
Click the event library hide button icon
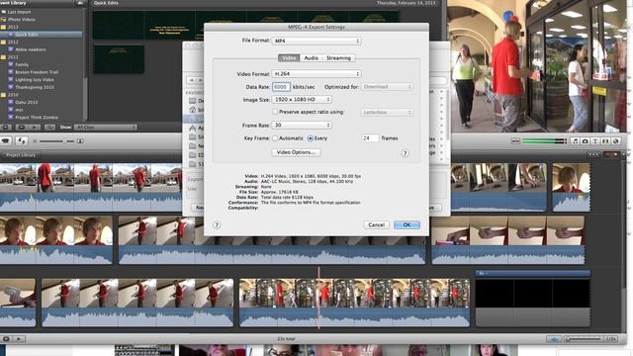pyautogui.click(x=6, y=128)
